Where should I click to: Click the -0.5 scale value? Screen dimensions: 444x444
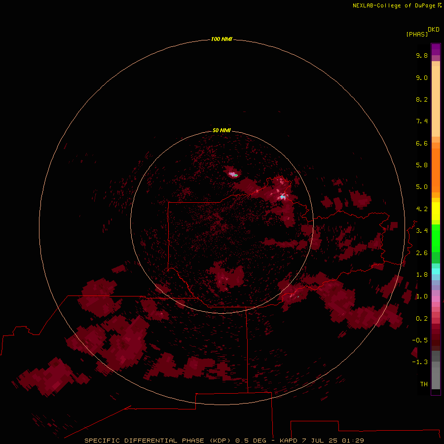pyautogui.click(x=420, y=340)
